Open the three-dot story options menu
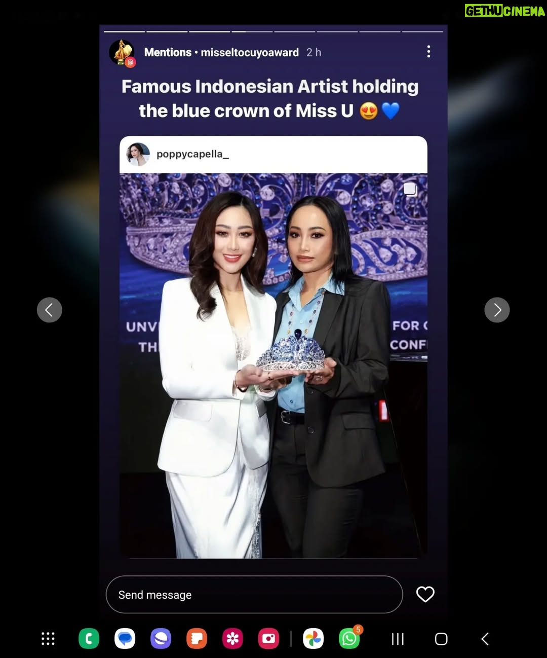This screenshot has width=547, height=658. coord(428,51)
